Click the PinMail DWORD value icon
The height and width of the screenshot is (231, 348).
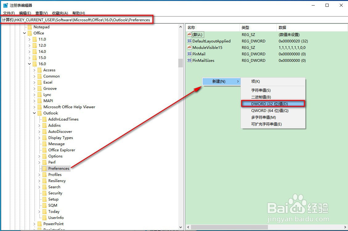189,54
